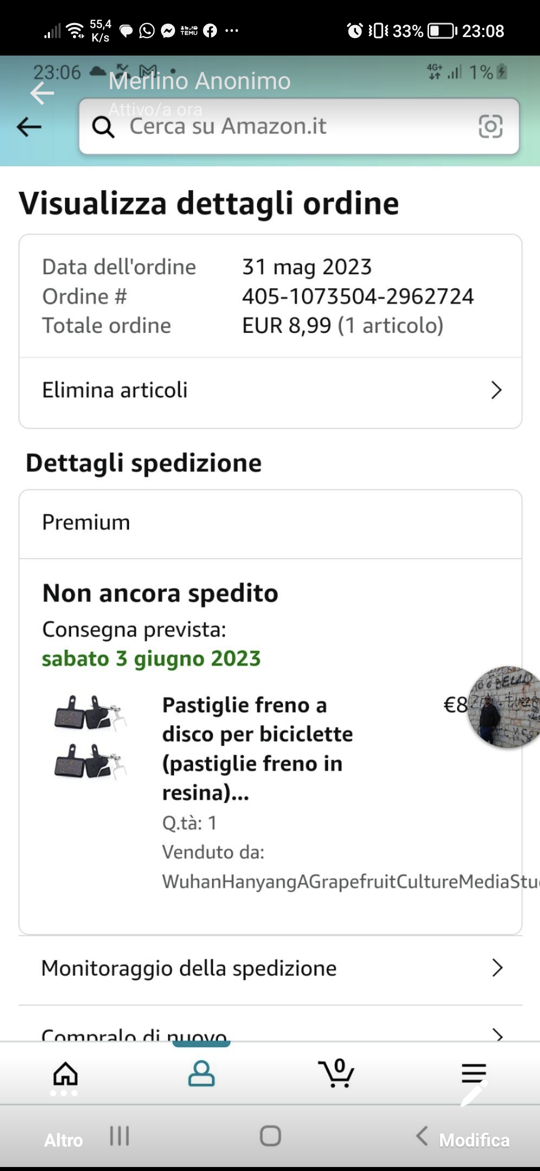This screenshot has height=1171, width=540.
Task: Open the shopping cart icon
Action: (x=337, y=1074)
